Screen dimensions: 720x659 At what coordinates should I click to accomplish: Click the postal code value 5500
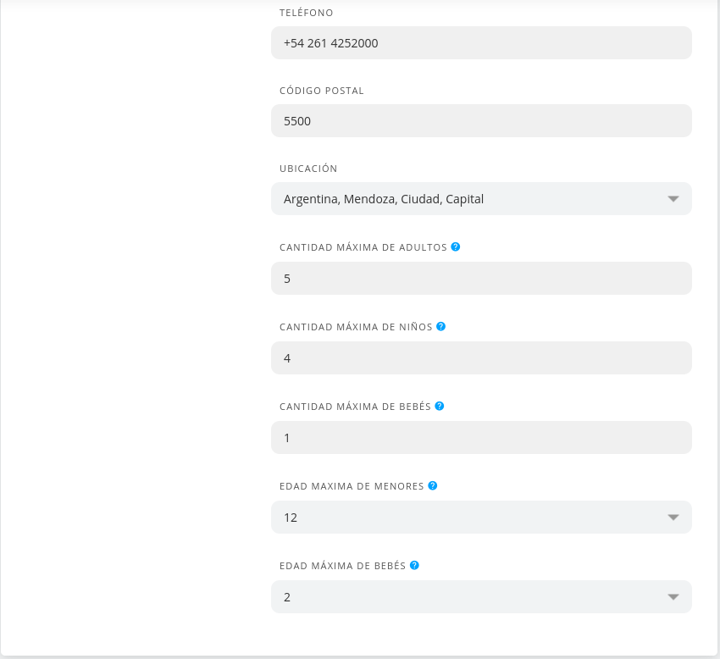297,120
